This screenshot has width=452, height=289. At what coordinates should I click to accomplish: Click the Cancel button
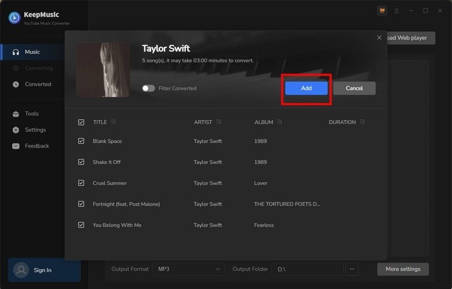[354, 88]
